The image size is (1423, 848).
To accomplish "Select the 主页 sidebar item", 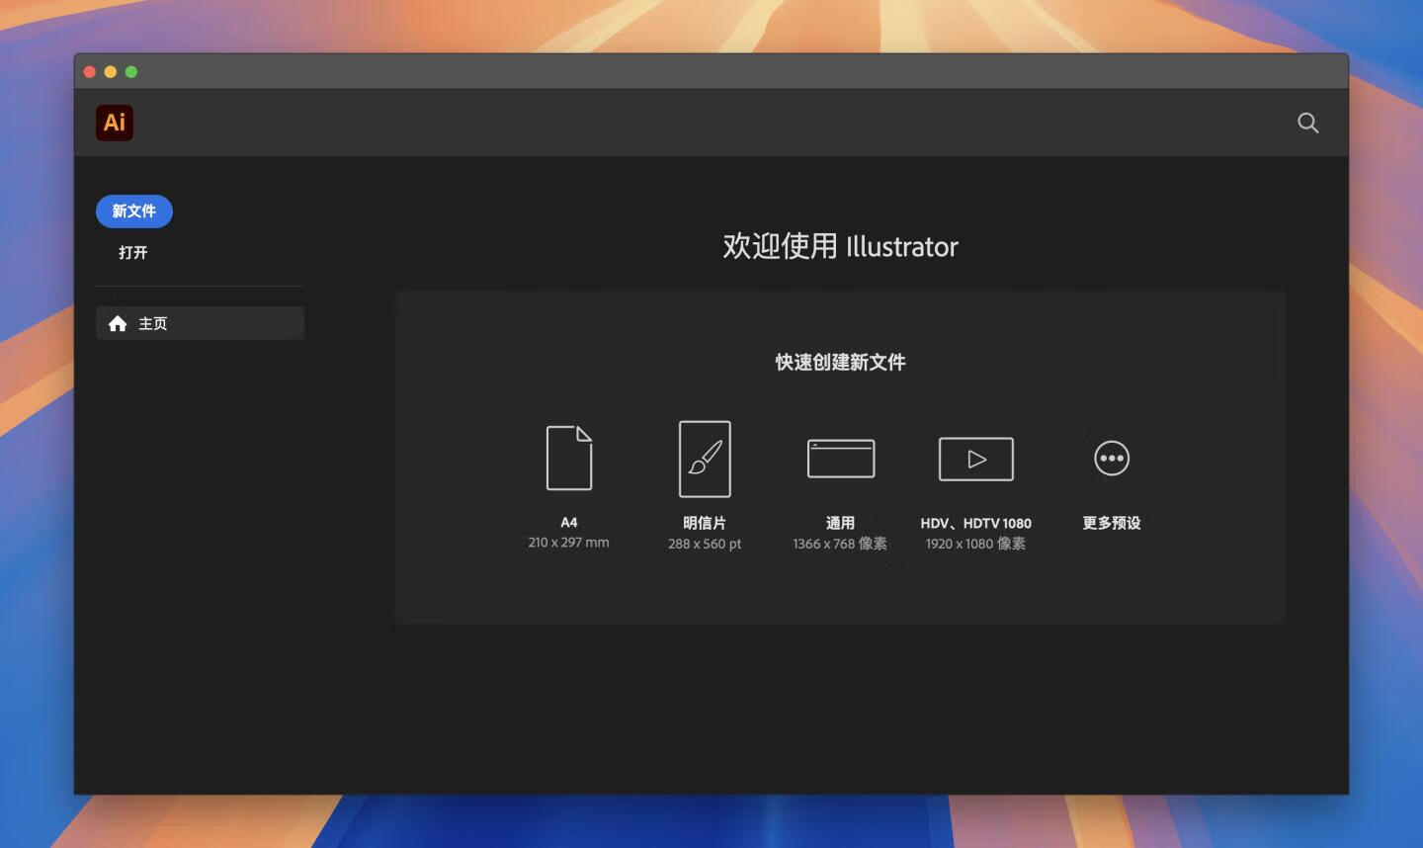I will [200, 323].
